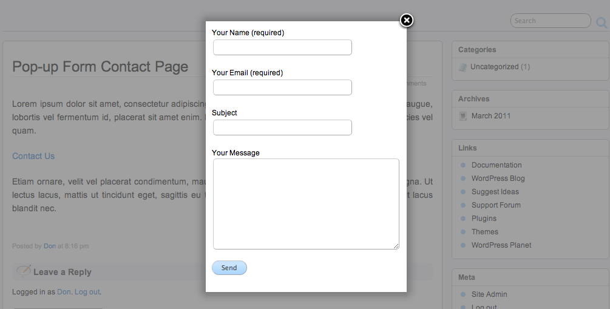
Task: Open the Uncategorized category
Action: point(495,67)
